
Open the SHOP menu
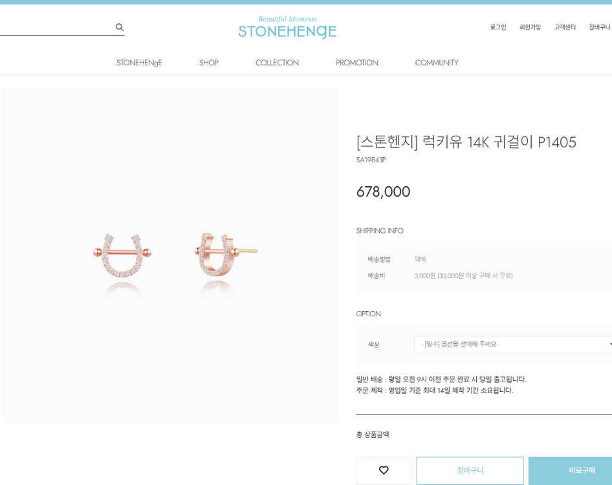(209, 63)
